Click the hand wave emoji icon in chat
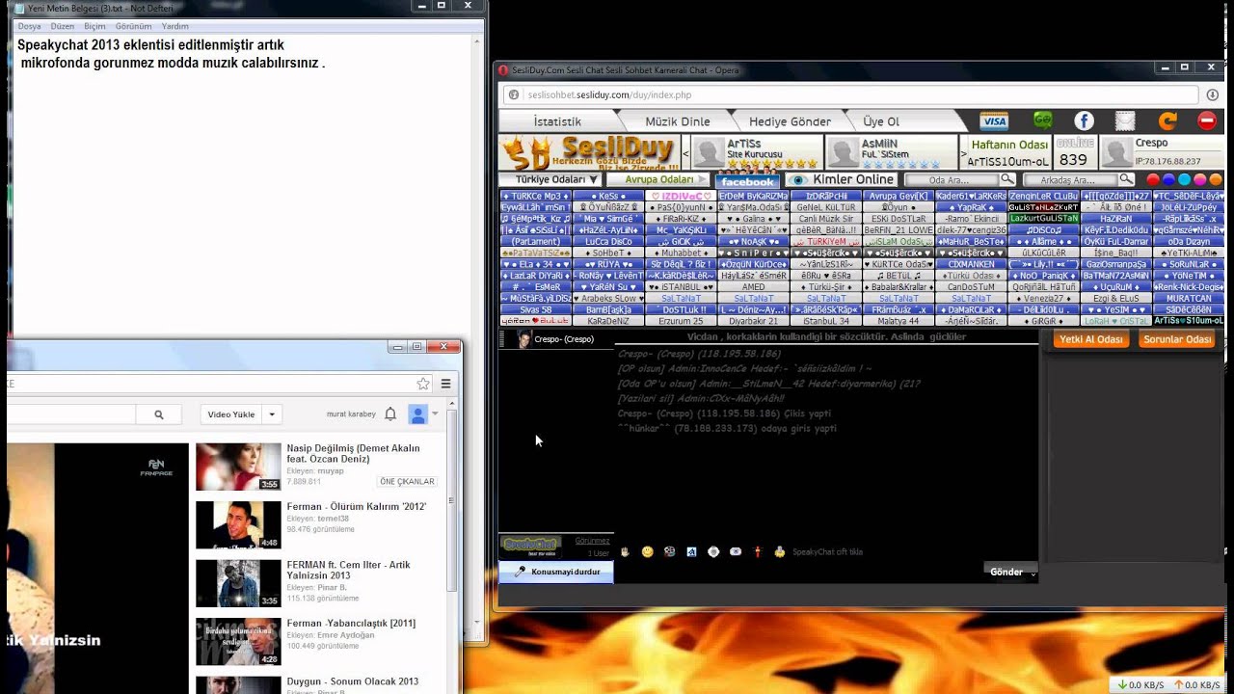 625,551
